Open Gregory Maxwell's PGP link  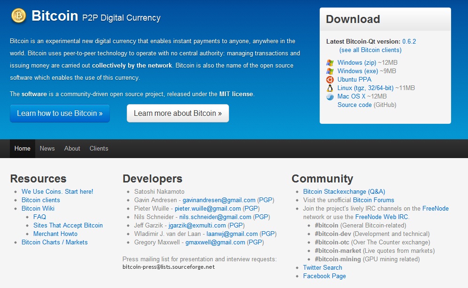255,242
